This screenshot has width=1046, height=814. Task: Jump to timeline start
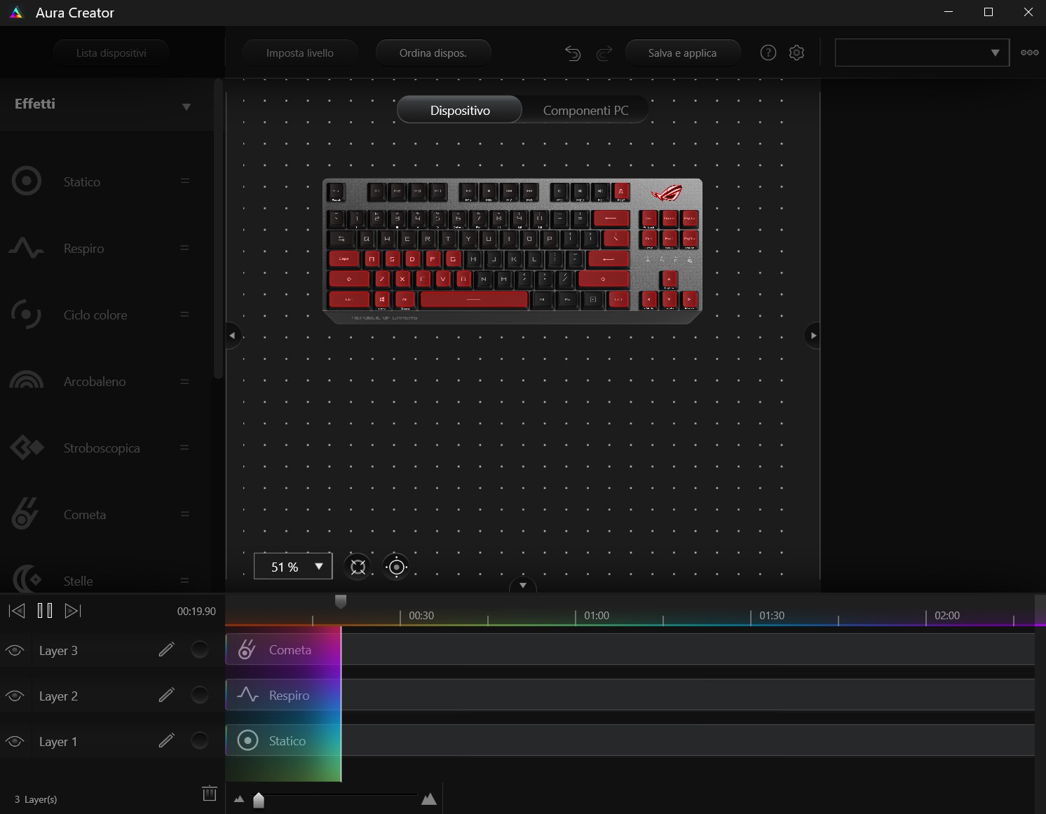(x=17, y=611)
